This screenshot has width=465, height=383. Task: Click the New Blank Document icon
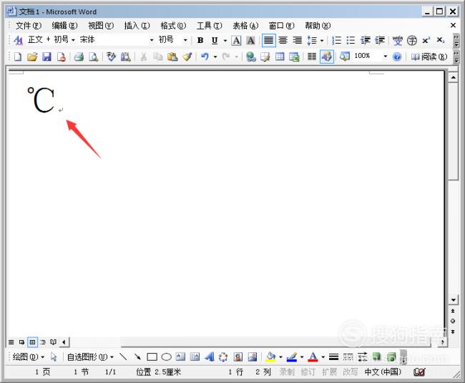pyautogui.click(x=18, y=57)
